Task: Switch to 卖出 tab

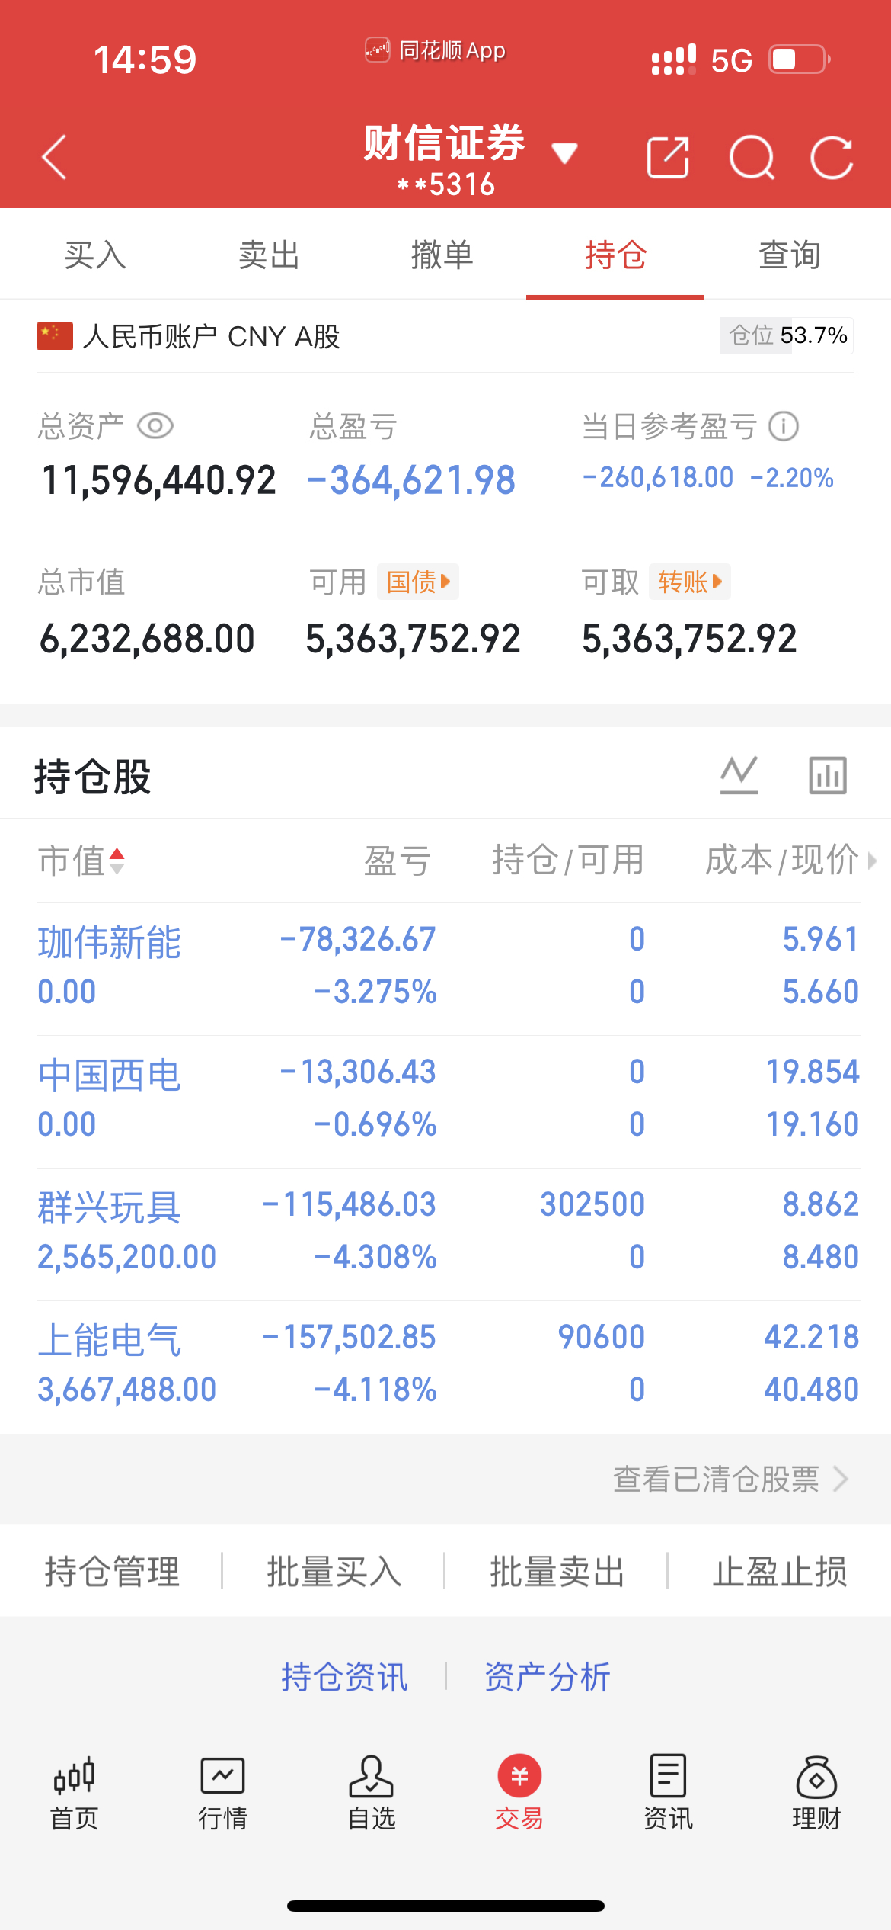Action: click(269, 255)
